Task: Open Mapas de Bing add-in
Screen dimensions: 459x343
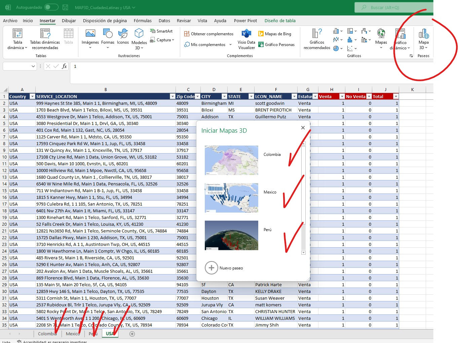Action: click(275, 34)
